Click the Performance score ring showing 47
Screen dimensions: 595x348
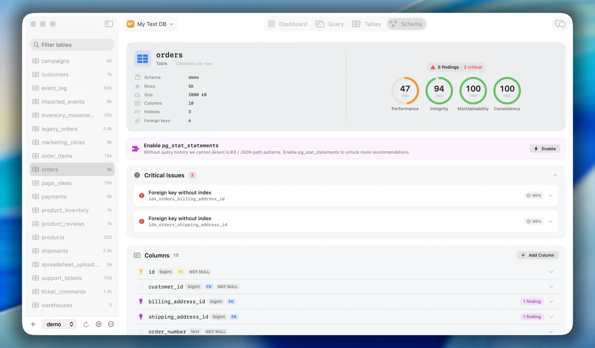(405, 90)
